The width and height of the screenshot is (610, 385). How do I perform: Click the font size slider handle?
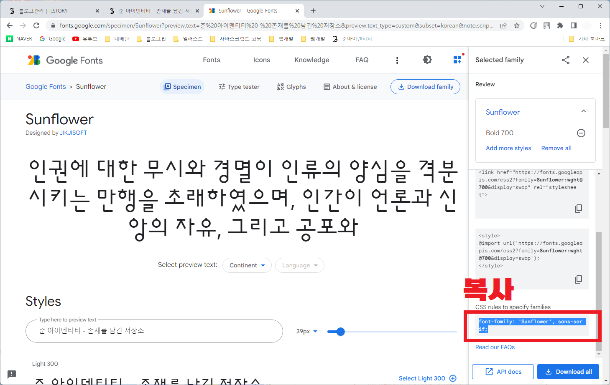340,332
